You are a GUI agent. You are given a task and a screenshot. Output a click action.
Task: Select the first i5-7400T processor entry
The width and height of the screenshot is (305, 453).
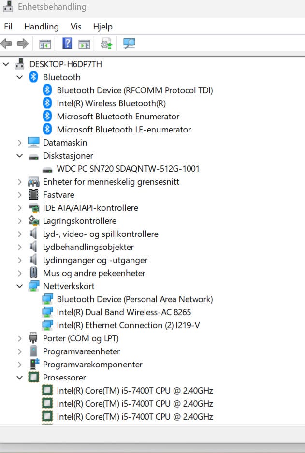[135, 390]
